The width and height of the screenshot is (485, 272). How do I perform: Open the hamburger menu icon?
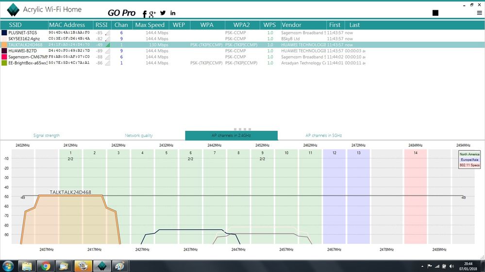click(x=480, y=13)
